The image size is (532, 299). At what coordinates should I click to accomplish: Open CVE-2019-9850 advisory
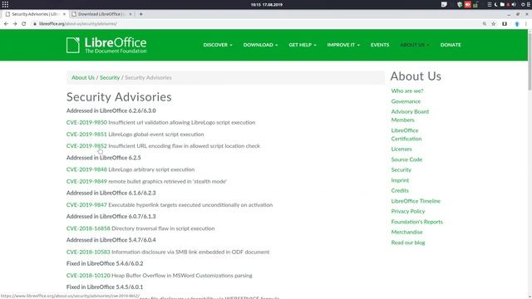coord(86,122)
